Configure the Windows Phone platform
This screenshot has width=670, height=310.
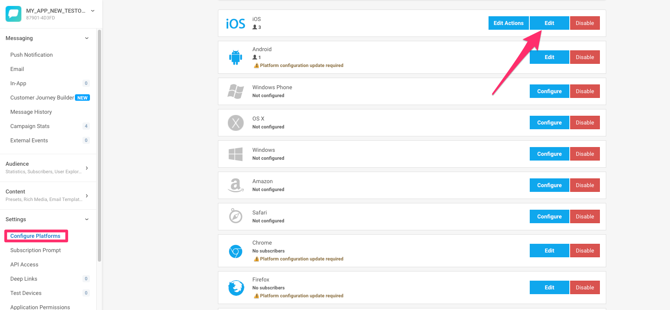[x=549, y=91]
